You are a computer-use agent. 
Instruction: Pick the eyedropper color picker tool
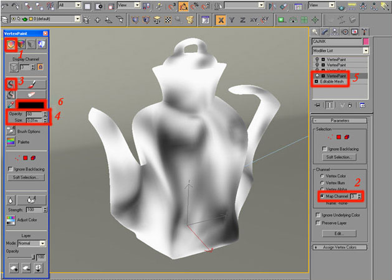[x=11, y=105]
